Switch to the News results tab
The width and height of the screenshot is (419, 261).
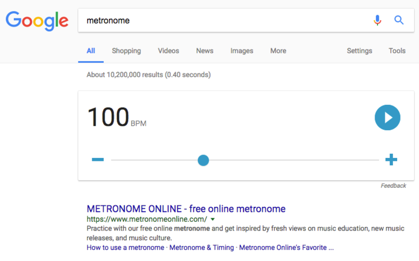(x=205, y=51)
